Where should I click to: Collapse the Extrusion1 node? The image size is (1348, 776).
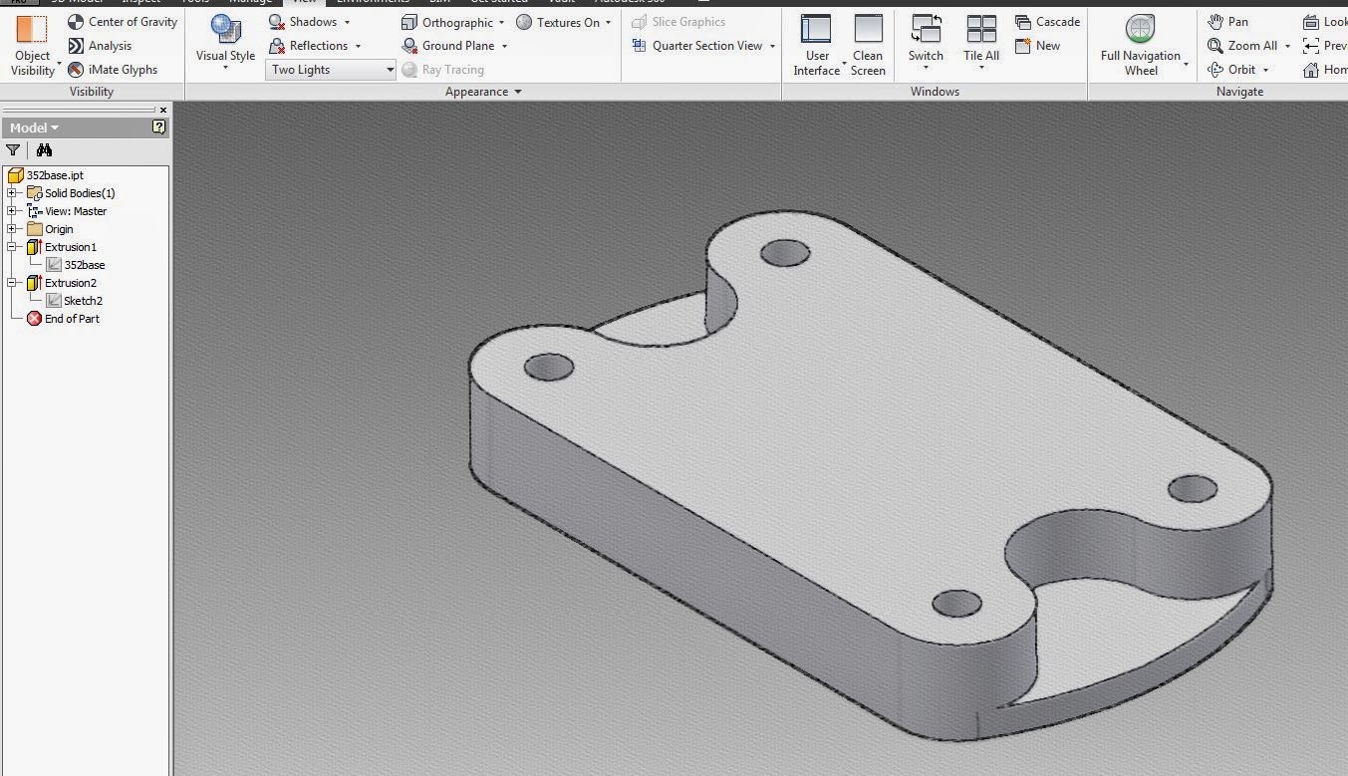click(x=12, y=247)
